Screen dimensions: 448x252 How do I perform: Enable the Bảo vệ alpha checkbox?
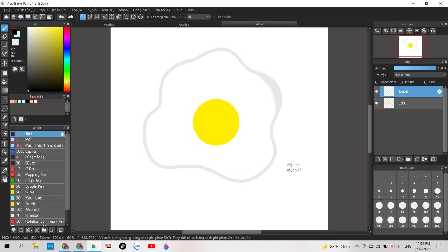pyautogui.click(x=377, y=82)
